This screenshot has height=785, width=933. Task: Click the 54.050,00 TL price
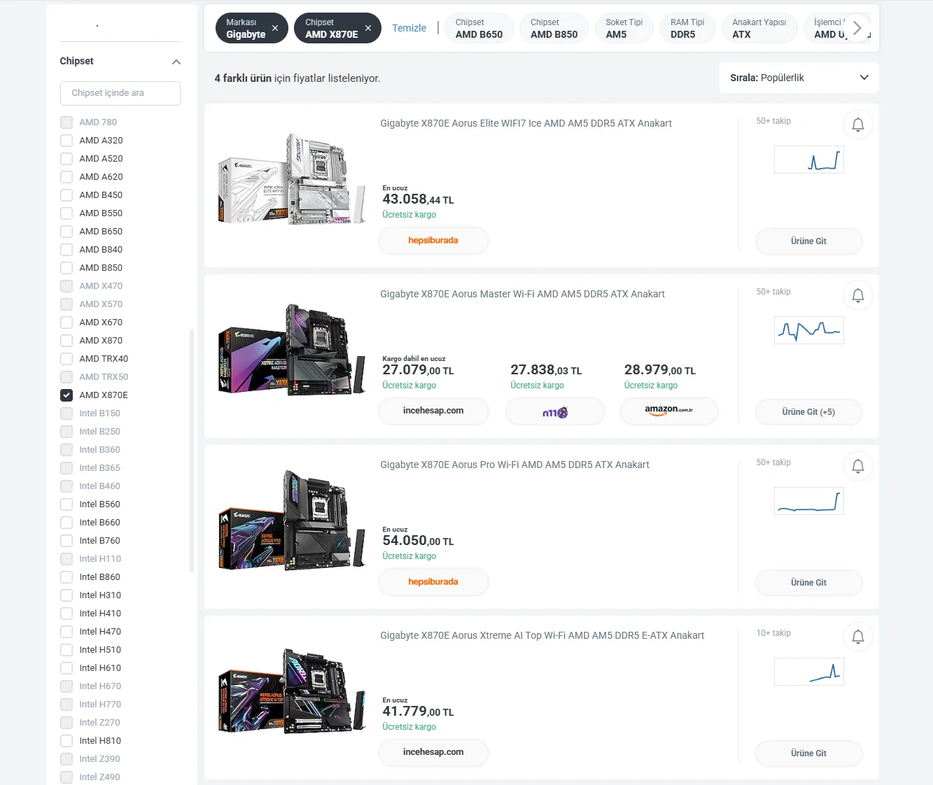point(418,541)
